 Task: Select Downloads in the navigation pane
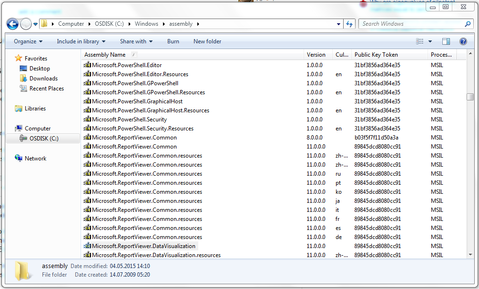coord(43,79)
